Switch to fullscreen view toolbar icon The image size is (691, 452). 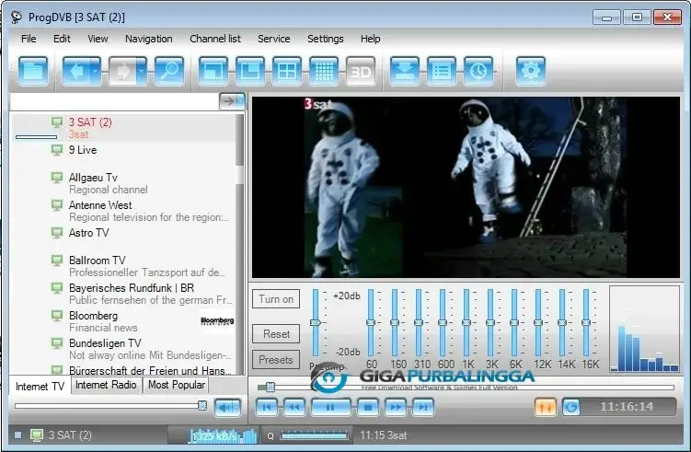coord(213,71)
